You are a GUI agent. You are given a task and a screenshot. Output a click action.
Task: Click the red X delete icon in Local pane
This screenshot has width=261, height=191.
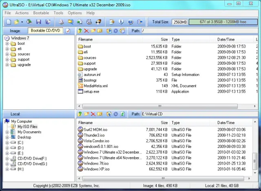[93, 114]
